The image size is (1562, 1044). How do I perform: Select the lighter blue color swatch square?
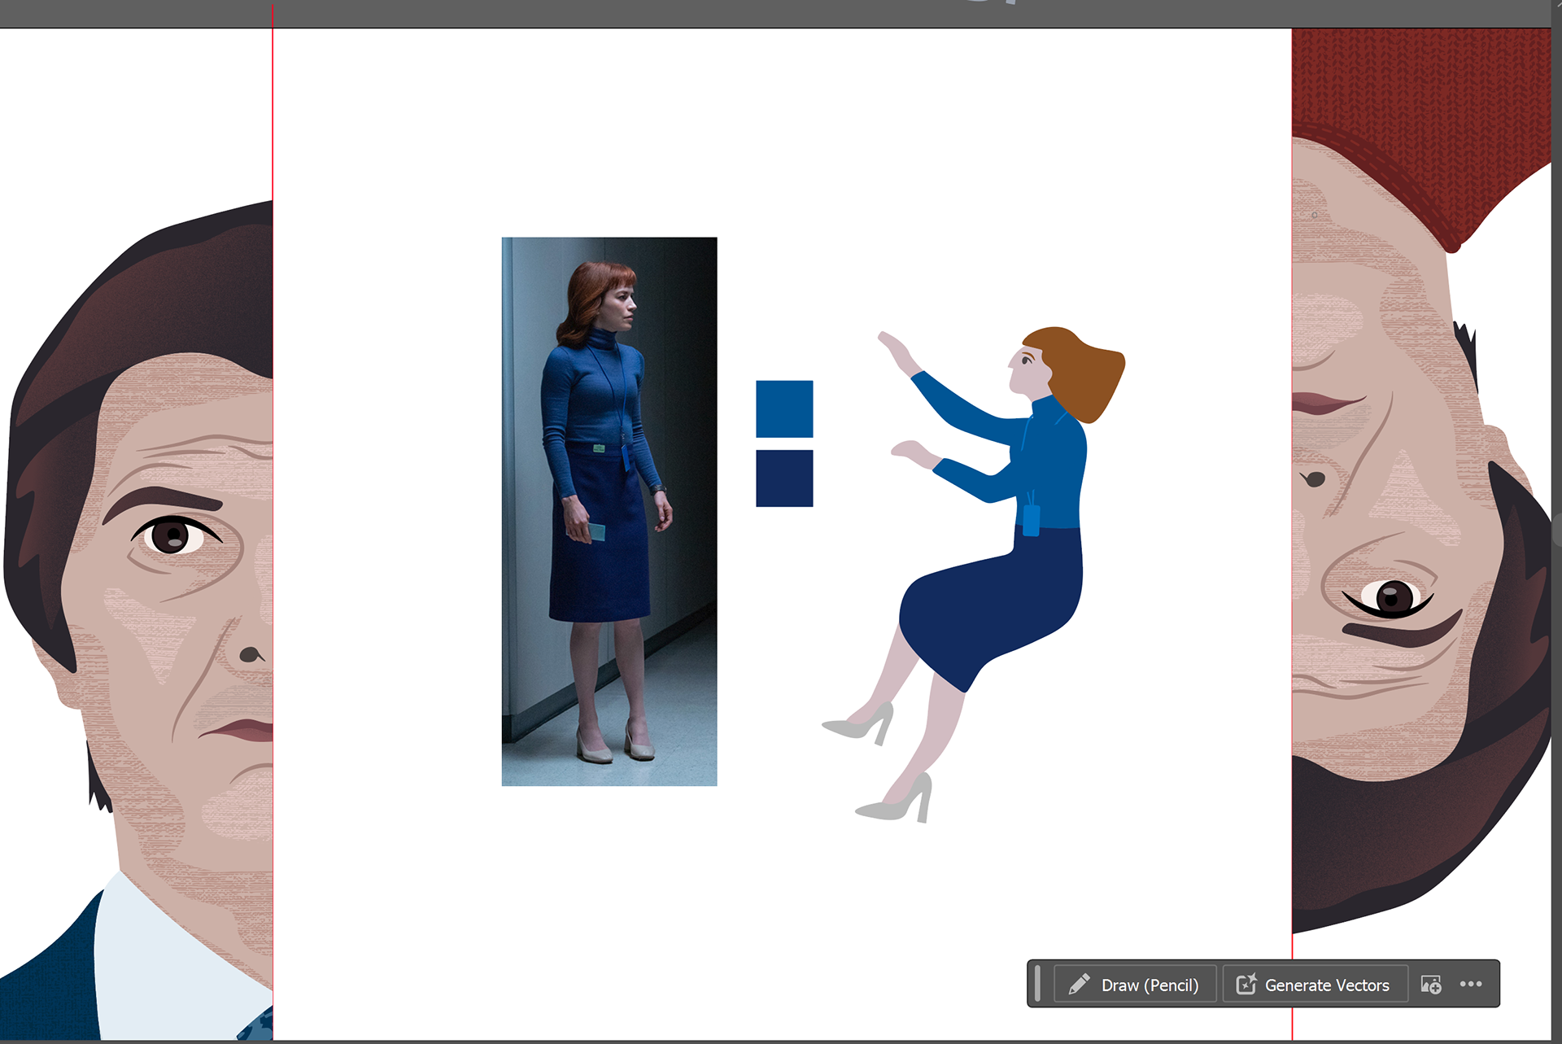coord(784,408)
